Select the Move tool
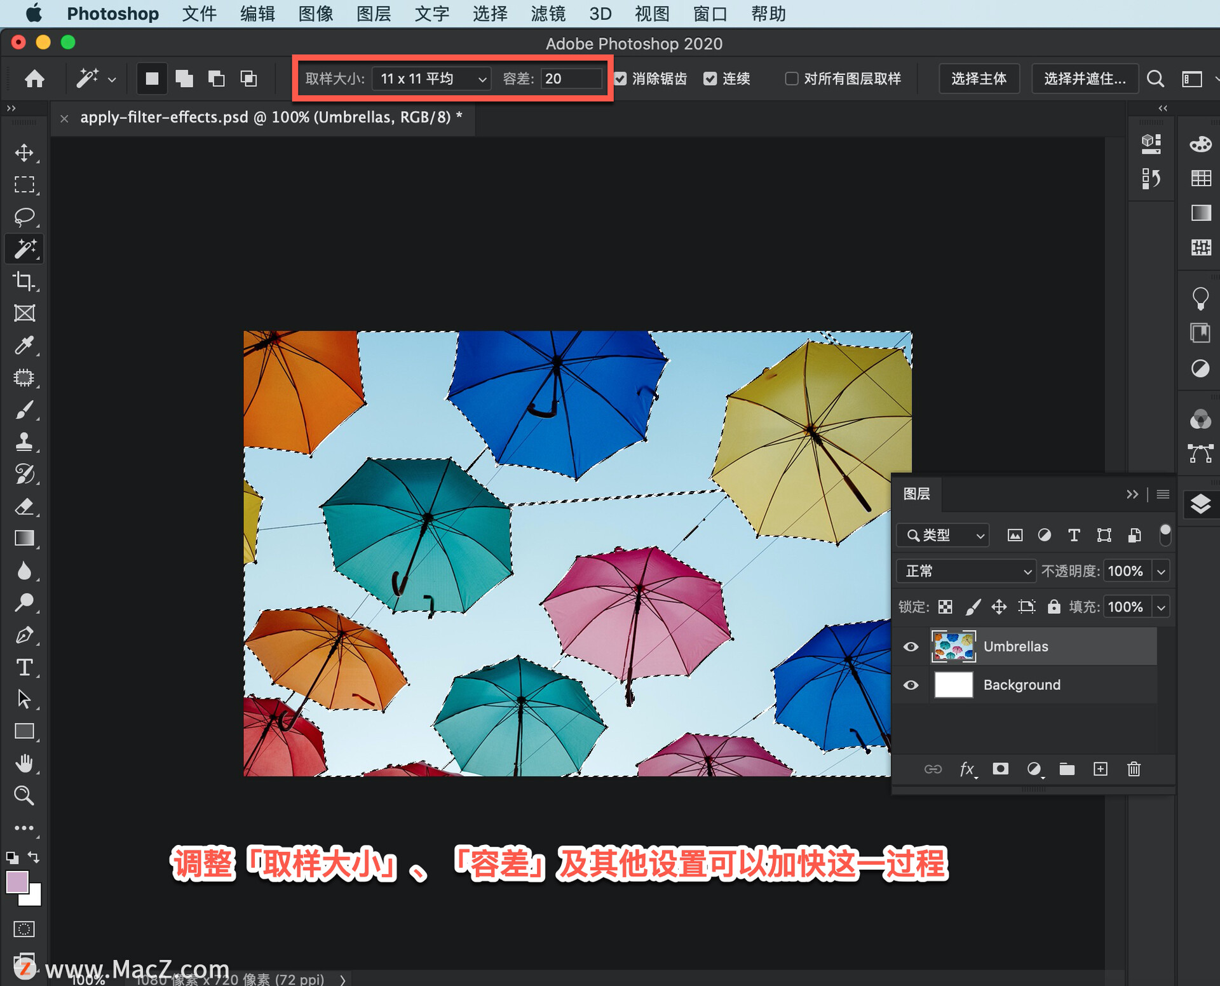 [x=24, y=152]
